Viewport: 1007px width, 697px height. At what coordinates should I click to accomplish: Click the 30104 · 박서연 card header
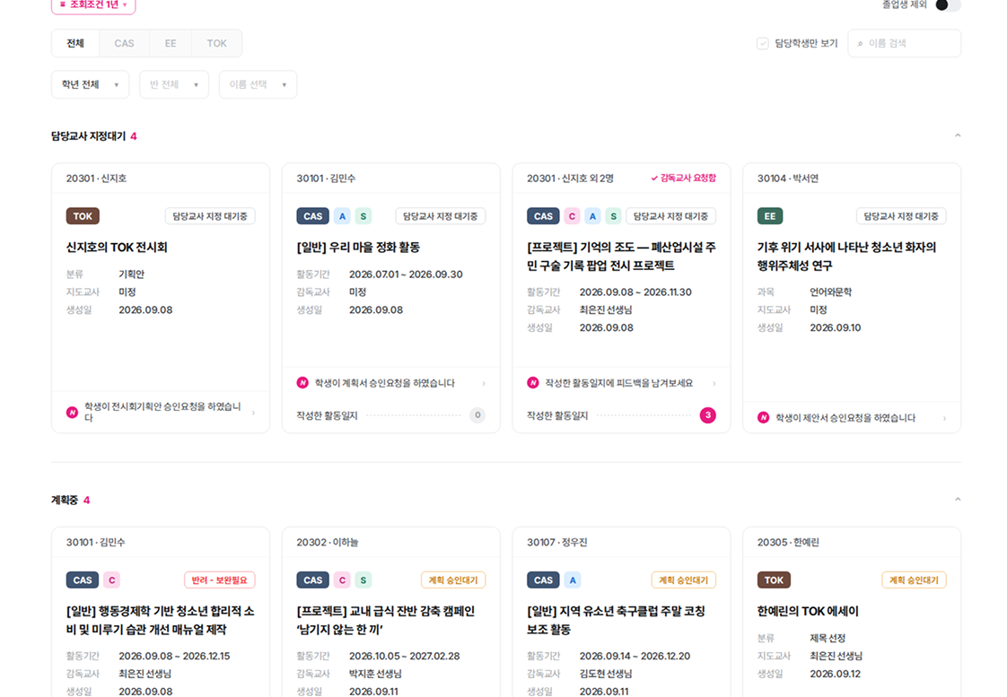pos(852,179)
